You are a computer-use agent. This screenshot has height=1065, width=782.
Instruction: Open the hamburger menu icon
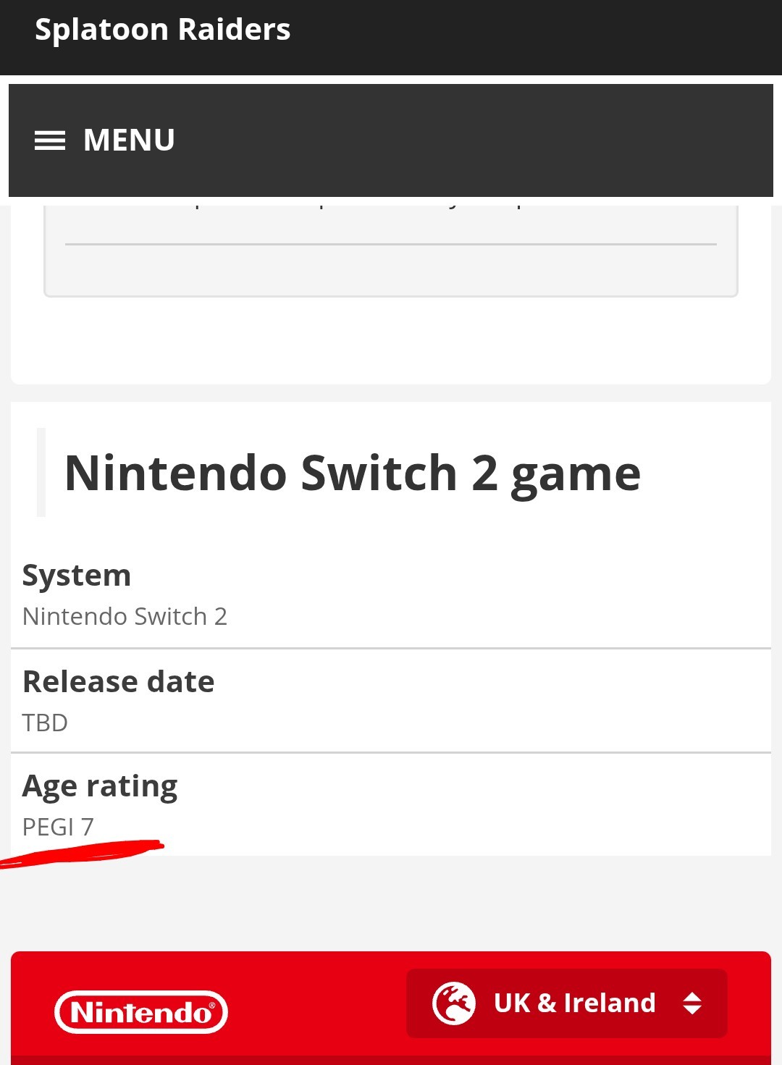tap(50, 140)
